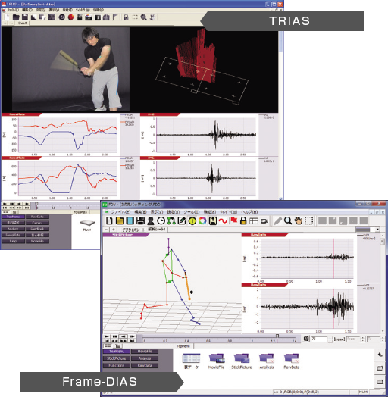Click the RawData button in Frame-DIAS bottom panel

click(145, 366)
